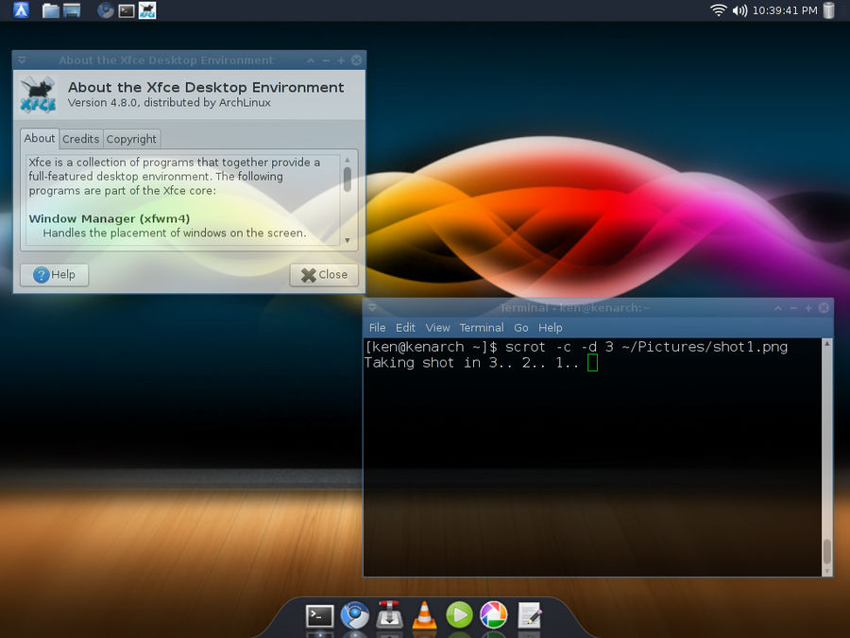The height and width of the screenshot is (638, 850).
Task: Click the volume speaker icon
Action: coord(739,10)
